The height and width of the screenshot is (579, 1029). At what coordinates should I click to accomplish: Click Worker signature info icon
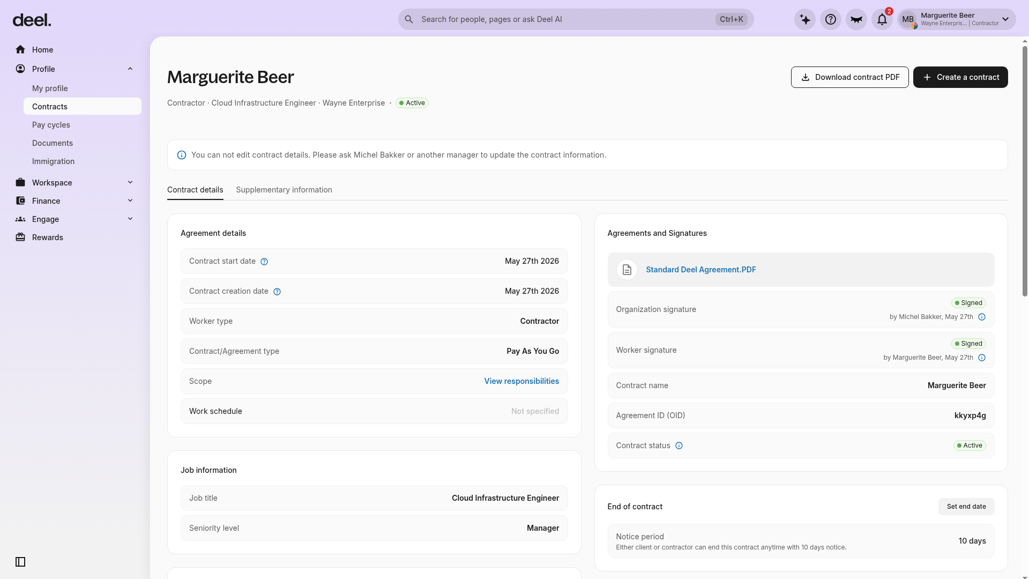coord(982,358)
